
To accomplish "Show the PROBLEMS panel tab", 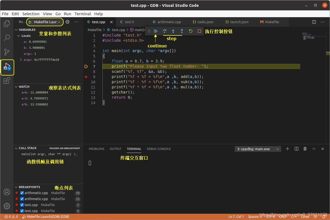I will point(96,149).
